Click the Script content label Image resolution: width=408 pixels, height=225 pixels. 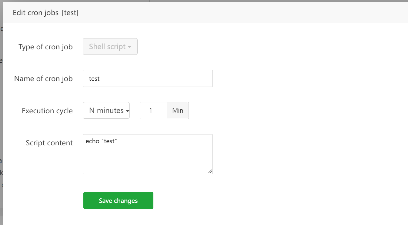coord(49,143)
